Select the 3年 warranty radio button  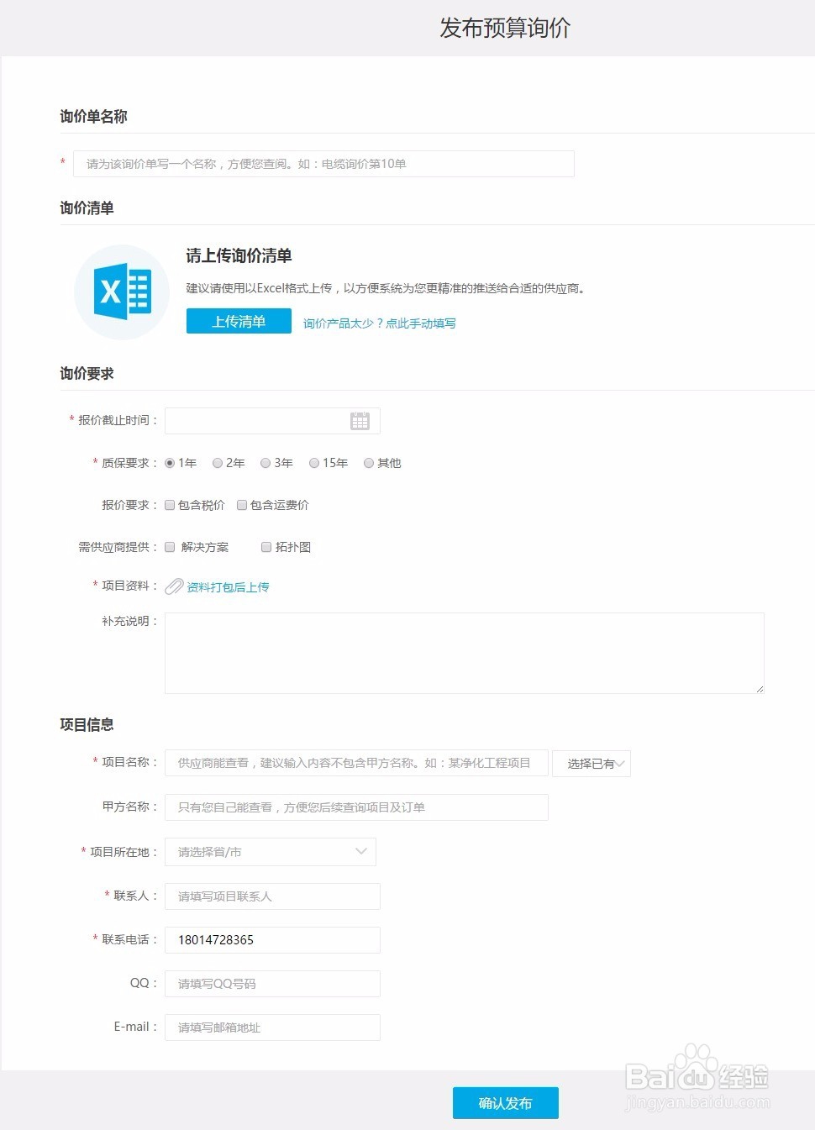click(266, 463)
